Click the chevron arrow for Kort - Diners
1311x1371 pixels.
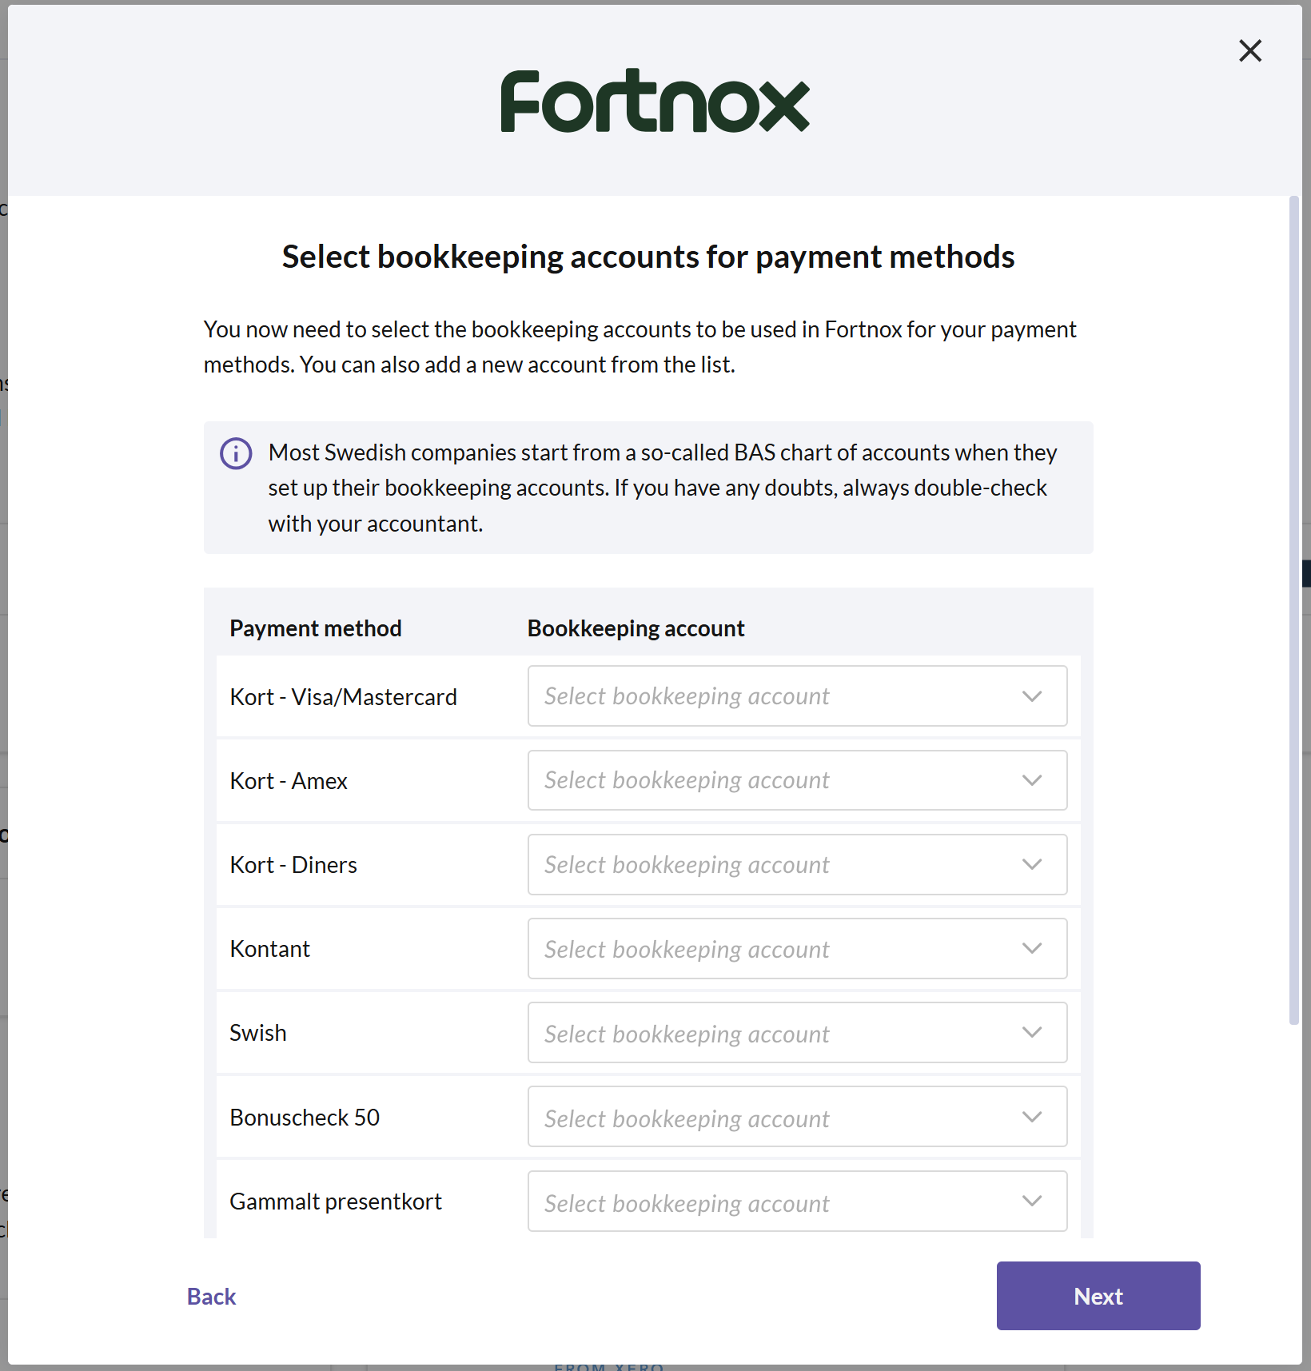(x=1032, y=864)
